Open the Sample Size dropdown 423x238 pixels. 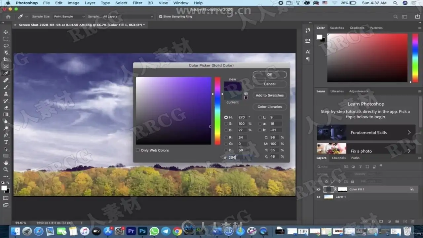point(69,17)
